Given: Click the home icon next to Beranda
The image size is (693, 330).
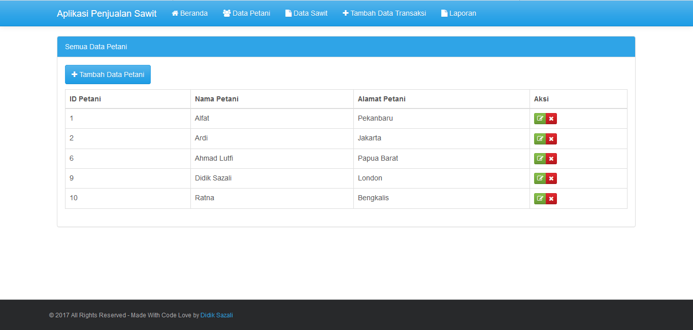Looking at the screenshot, I should (x=175, y=13).
